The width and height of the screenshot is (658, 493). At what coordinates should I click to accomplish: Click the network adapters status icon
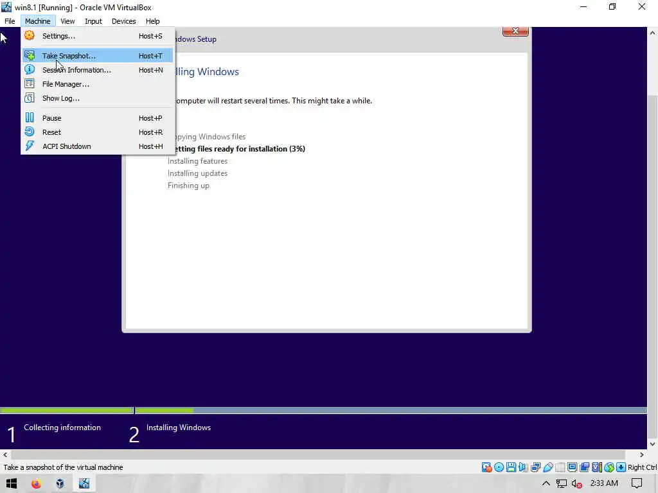click(x=535, y=467)
